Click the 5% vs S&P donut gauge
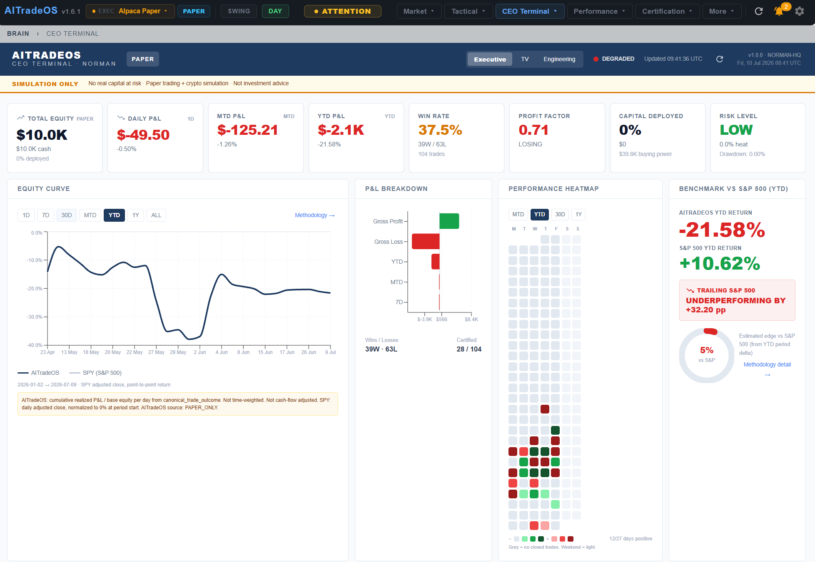Screen dimensions: 815x562 [707, 355]
